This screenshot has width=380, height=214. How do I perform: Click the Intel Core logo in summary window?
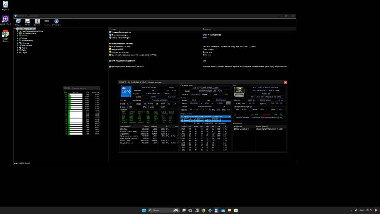126,92
